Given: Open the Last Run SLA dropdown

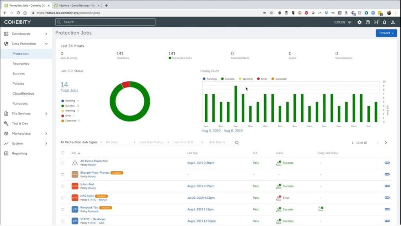Looking at the screenshot, I should pos(188,142).
